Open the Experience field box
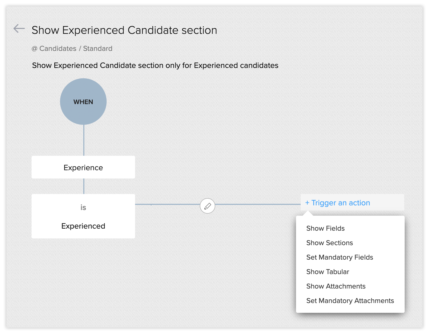This screenshot has width=429, height=334. tap(83, 167)
